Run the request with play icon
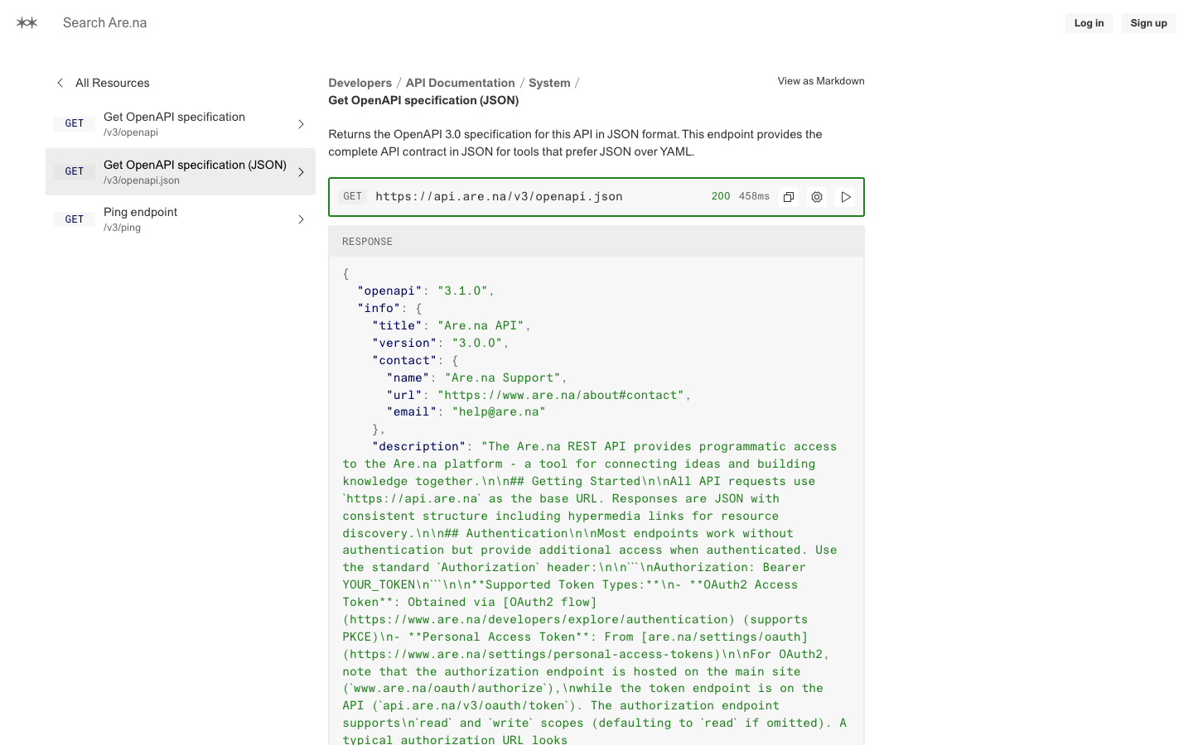 pos(846,197)
